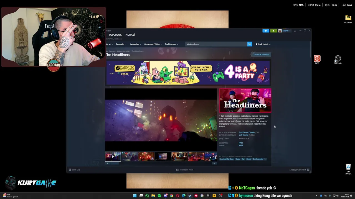Click the Mağazada ara search field
Screen dimensions: 355x199
(216, 44)
